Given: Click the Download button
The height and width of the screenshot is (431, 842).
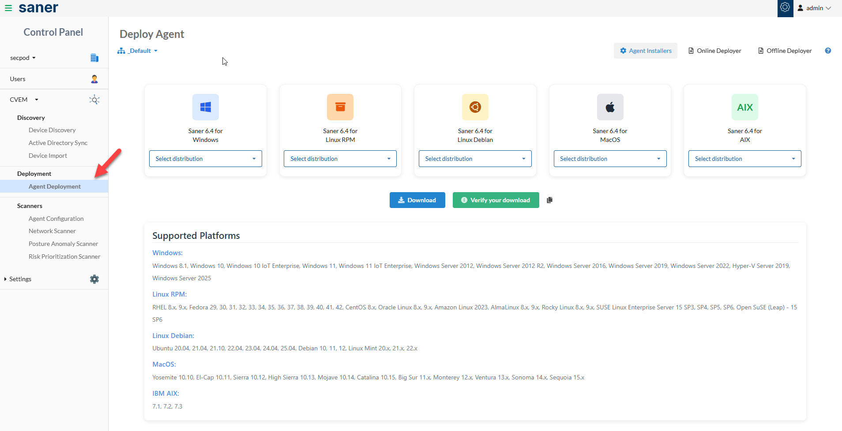Looking at the screenshot, I should (417, 200).
